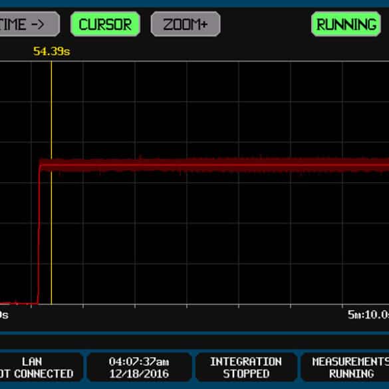Click the 04:07:37am date-time status box

139,367
